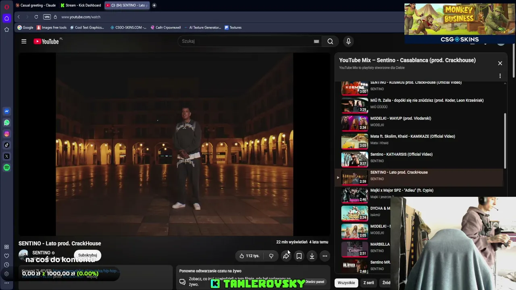Open the Сайт Строителей bookmark
Screen dimensions: 516x290
coord(166,27)
